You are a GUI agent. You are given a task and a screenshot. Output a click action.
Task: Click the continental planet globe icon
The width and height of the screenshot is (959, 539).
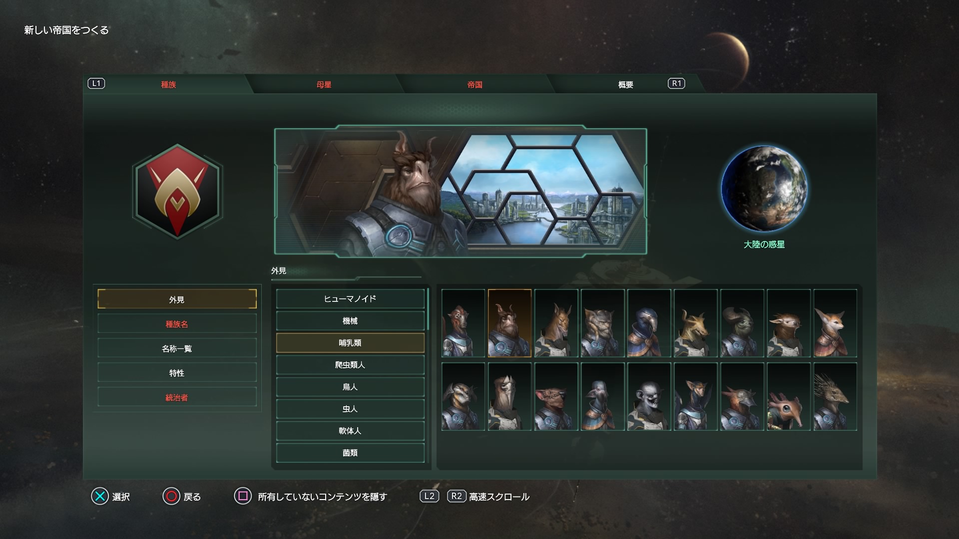point(764,189)
